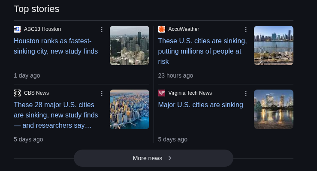
Task: Click the AccuWeather sun logo icon
Action: coord(162,29)
